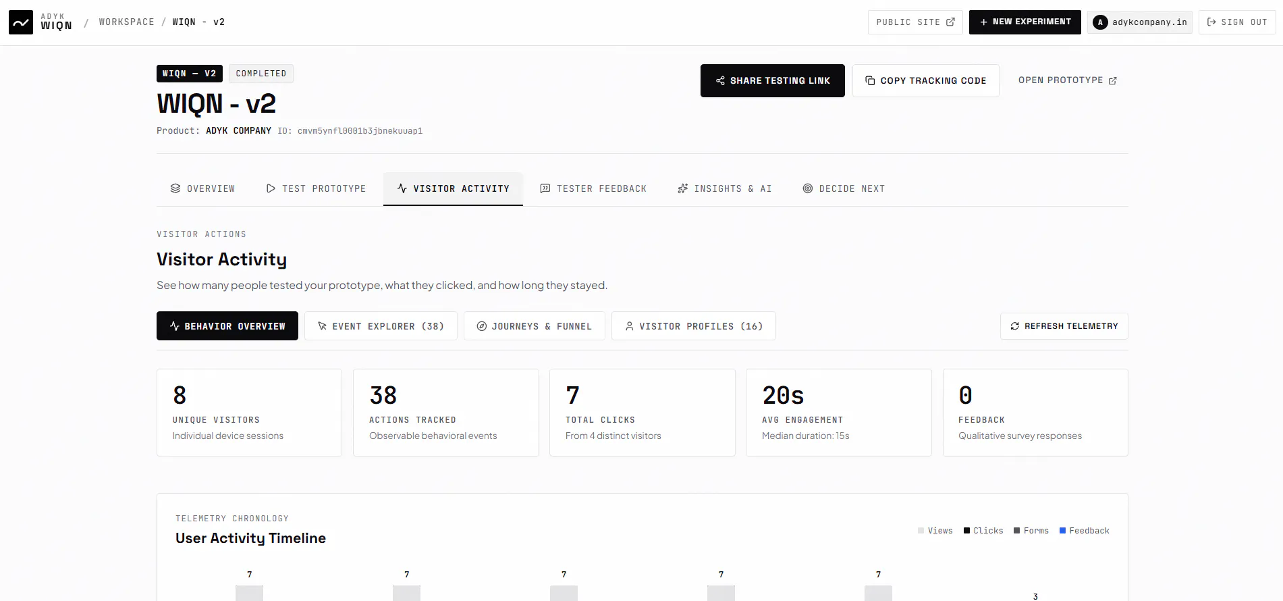Click the sign-out arrow icon
The height and width of the screenshot is (601, 1283).
tap(1211, 22)
